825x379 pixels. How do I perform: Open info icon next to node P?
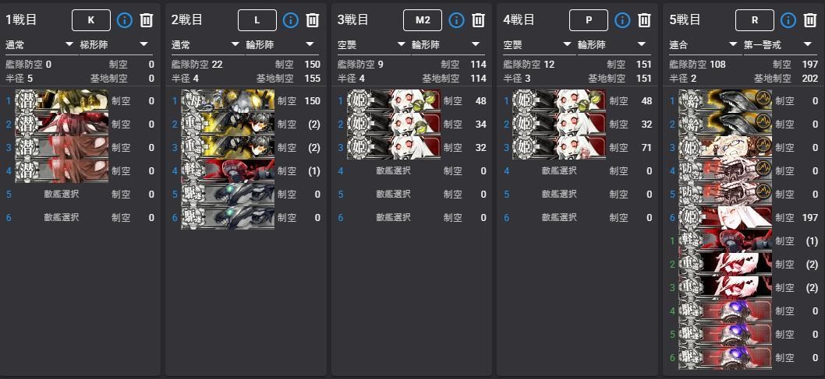coord(622,20)
